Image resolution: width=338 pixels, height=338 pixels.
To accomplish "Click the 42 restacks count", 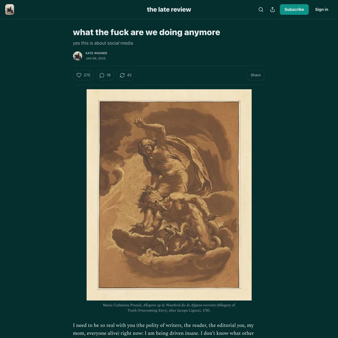I will 129,75.
